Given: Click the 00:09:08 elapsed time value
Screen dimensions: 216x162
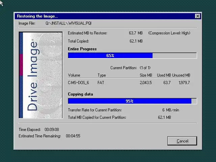Looking at the screenshot, I should [x=52, y=130].
